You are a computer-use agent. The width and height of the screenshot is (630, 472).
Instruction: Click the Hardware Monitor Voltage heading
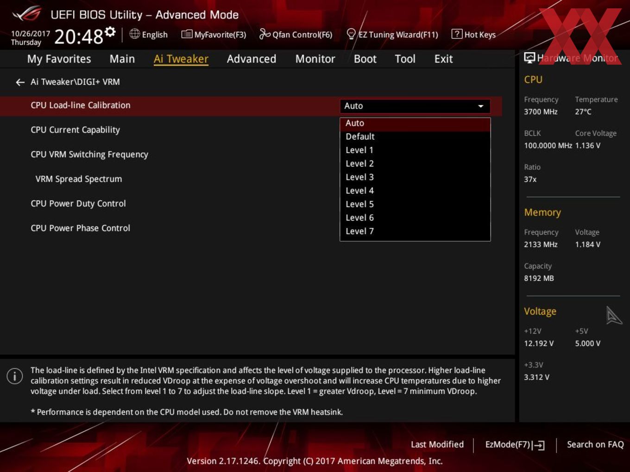tap(540, 311)
